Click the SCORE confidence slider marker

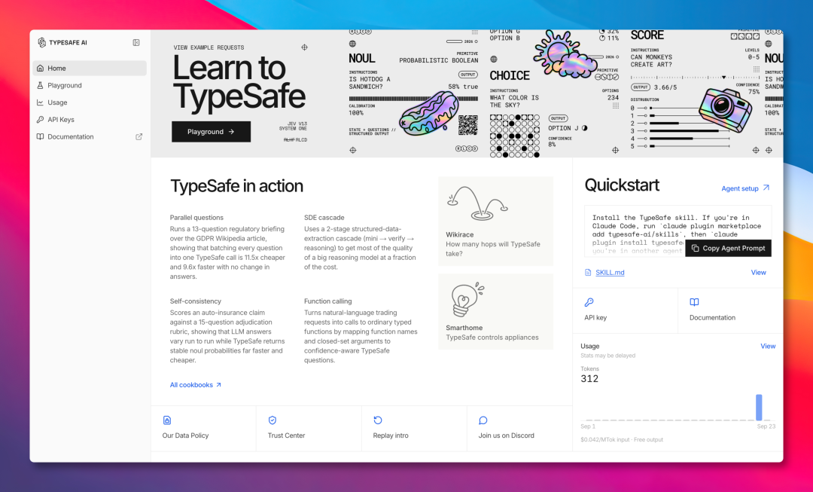[724, 78]
